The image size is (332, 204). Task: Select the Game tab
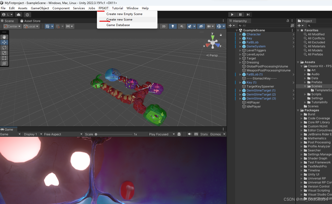point(7,130)
